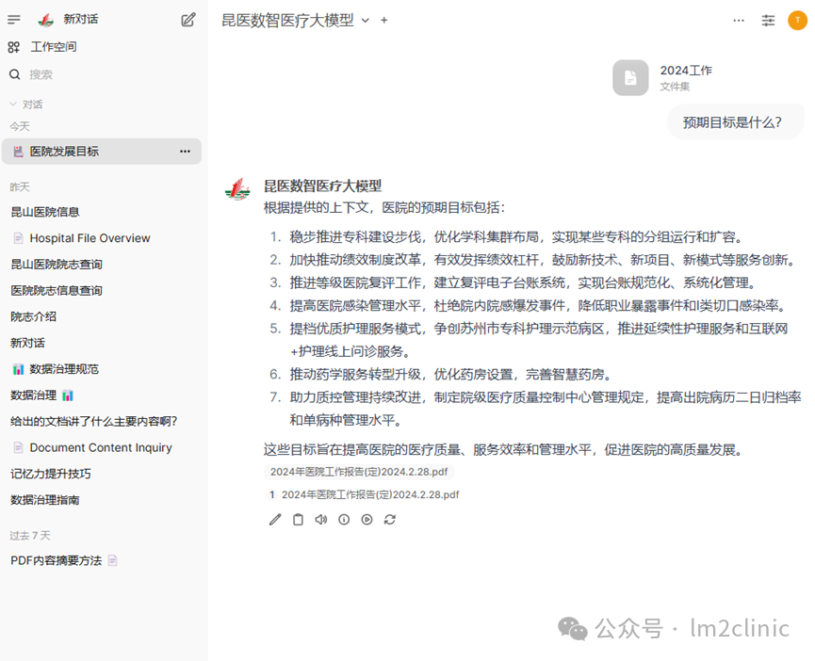Image resolution: width=815 pixels, height=661 pixels.
Task: Open the 2024工作 file collection attachment
Action: point(662,78)
